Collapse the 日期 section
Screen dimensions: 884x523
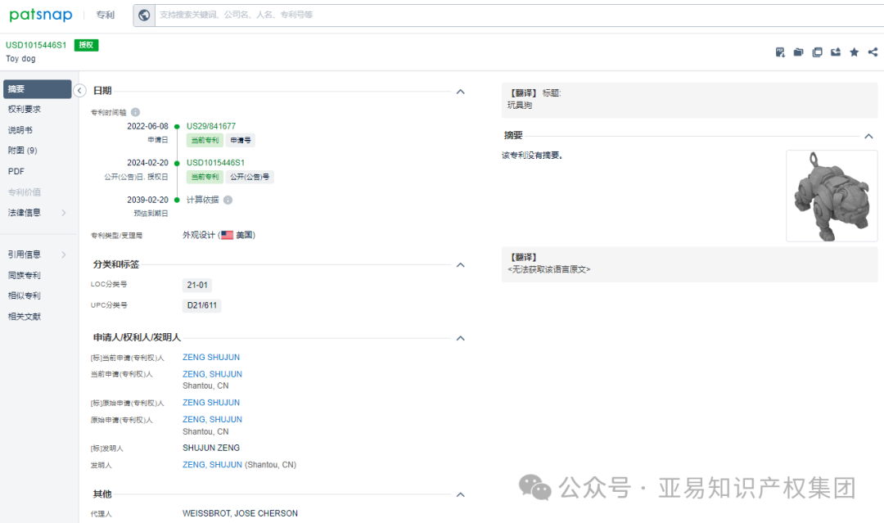coord(460,91)
